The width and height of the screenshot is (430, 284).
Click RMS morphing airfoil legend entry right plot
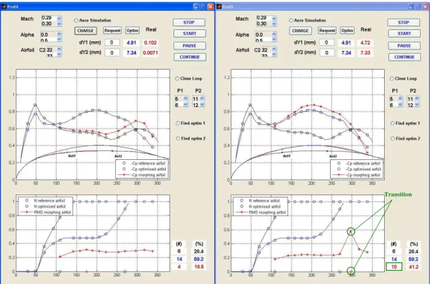260,213
